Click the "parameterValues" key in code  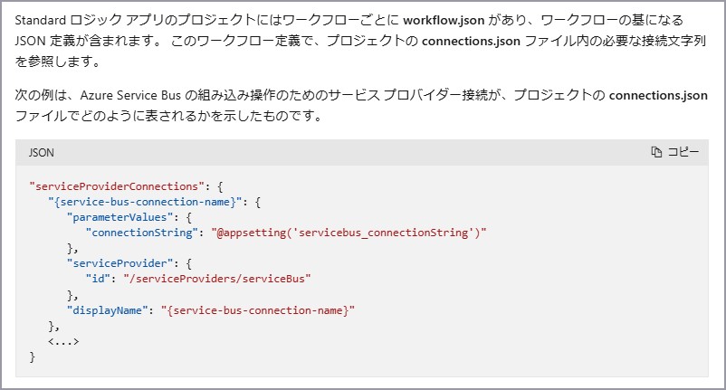point(119,217)
